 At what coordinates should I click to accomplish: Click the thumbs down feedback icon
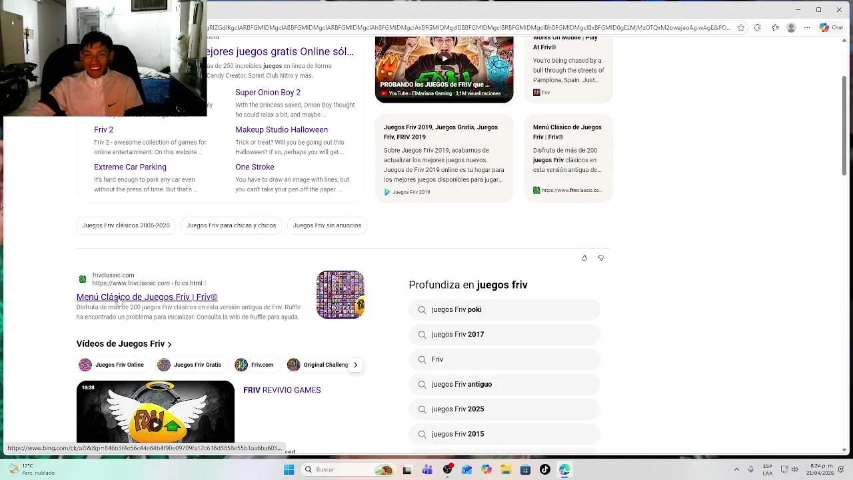tap(600, 258)
